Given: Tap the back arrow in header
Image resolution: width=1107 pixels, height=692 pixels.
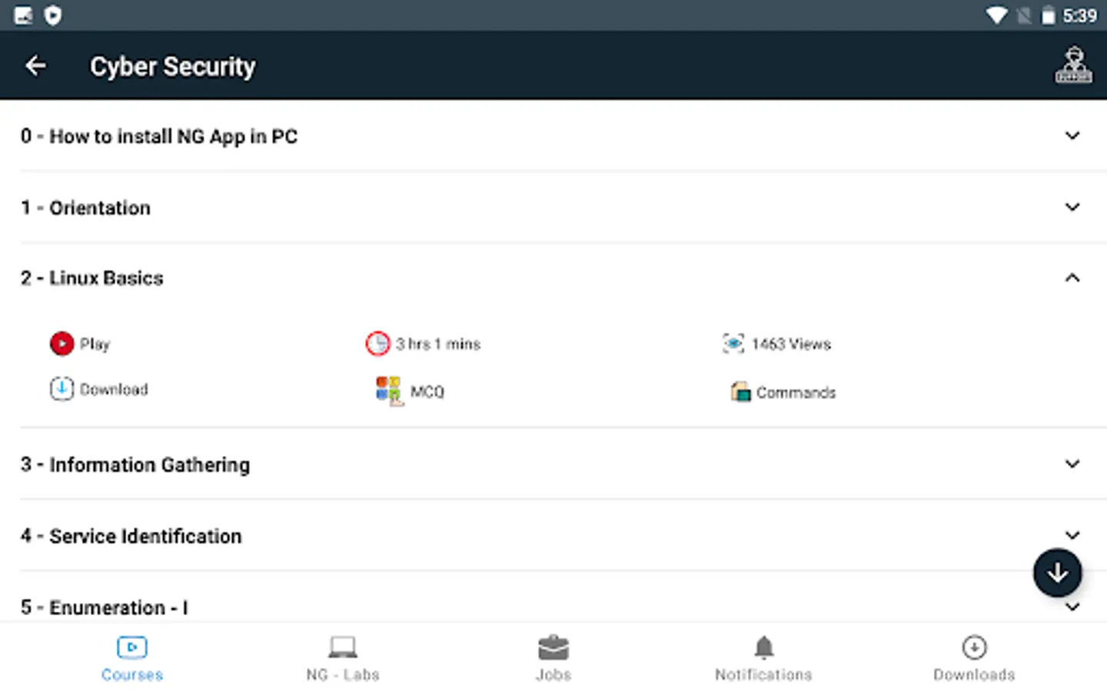Looking at the screenshot, I should click(x=35, y=66).
